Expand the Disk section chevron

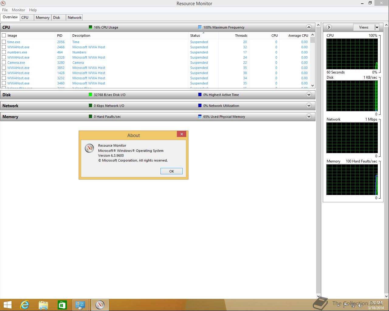pyautogui.click(x=309, y=95)
